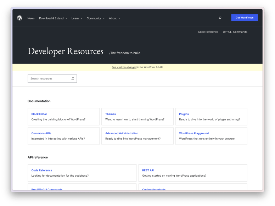Click 'Ready to dive into WordPress management?' text

[x=133, y=139]
